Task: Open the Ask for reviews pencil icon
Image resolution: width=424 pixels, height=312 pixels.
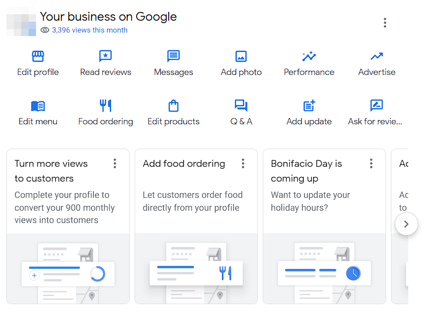Action: (x=377, y=106)
